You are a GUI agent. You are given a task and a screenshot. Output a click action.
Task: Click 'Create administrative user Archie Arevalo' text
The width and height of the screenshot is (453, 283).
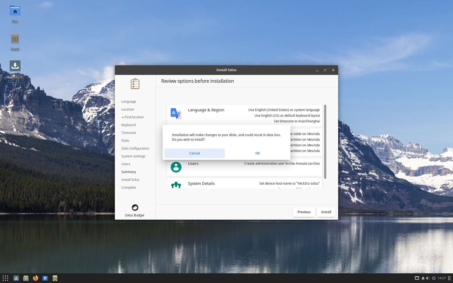coord(282,164)
